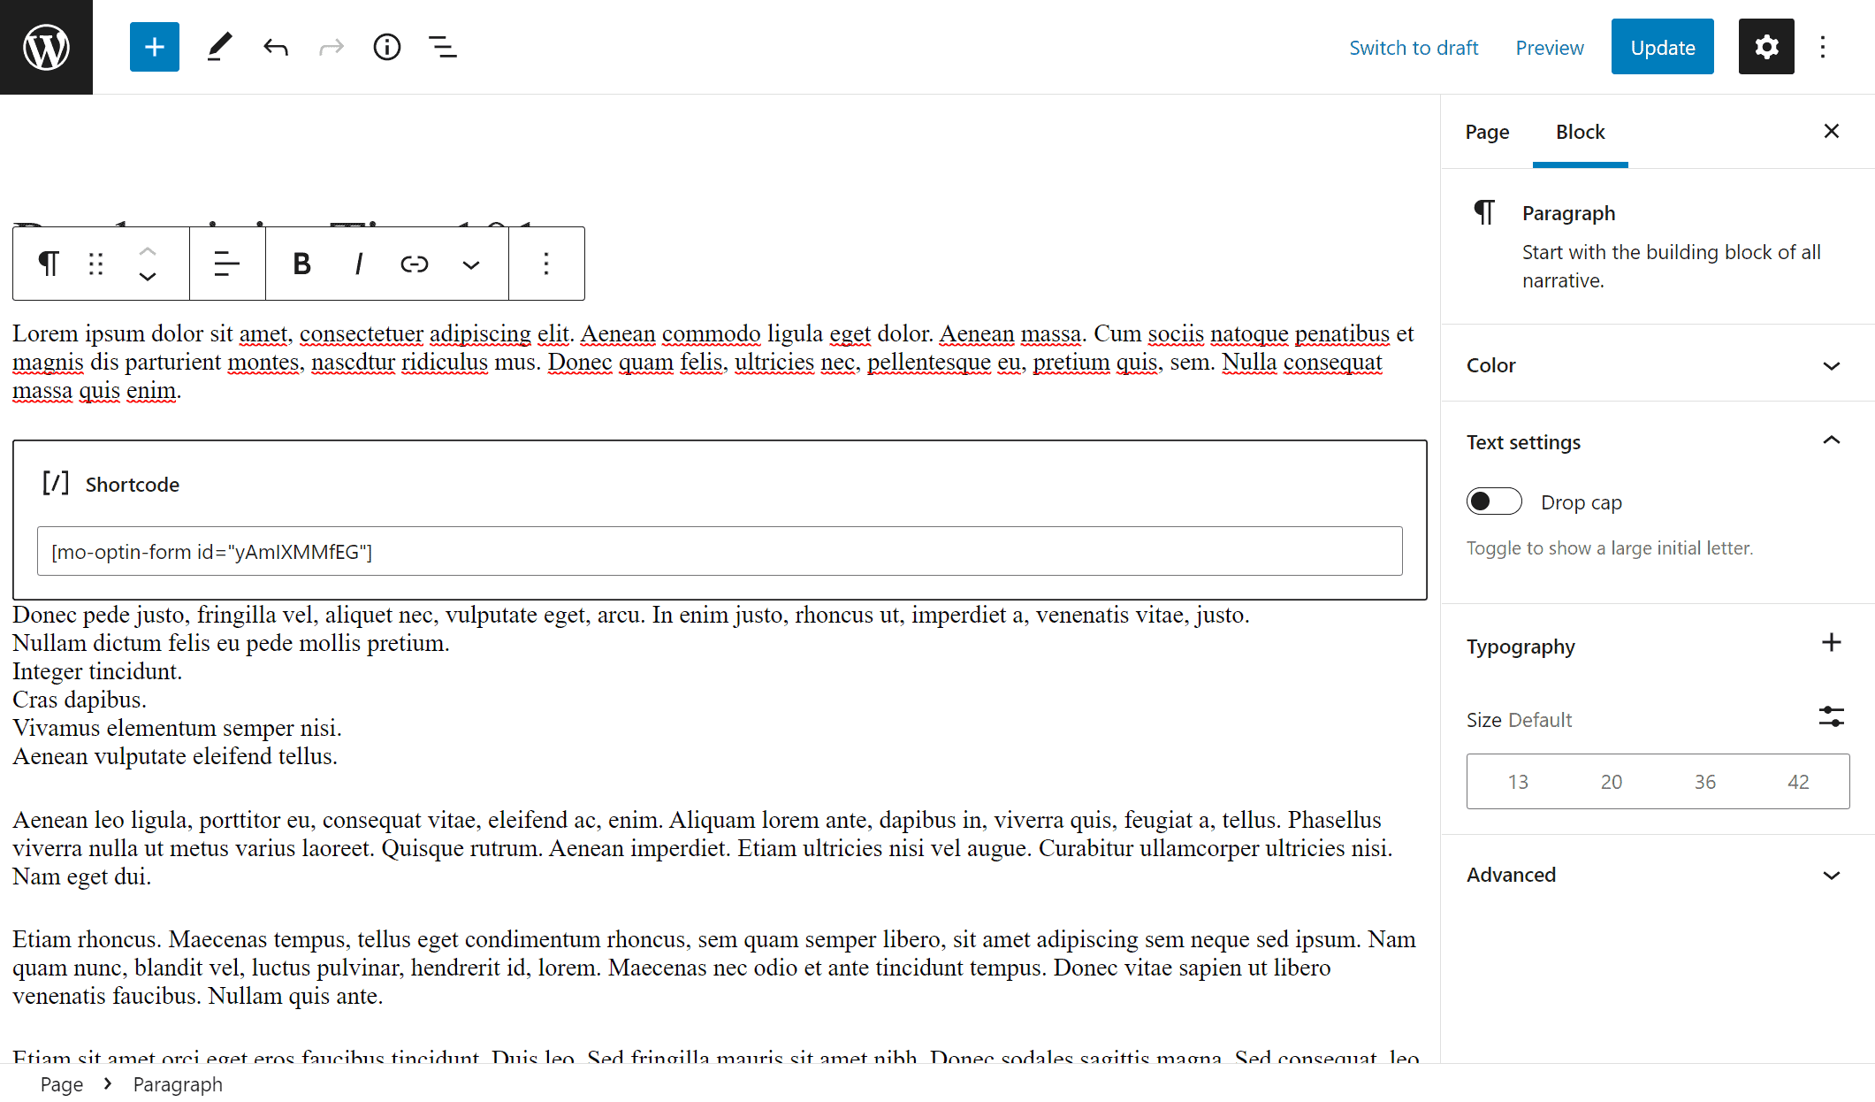Switch to the Page tab
Screen dimensions: 1875x1102
click(x=1487, y=132)
